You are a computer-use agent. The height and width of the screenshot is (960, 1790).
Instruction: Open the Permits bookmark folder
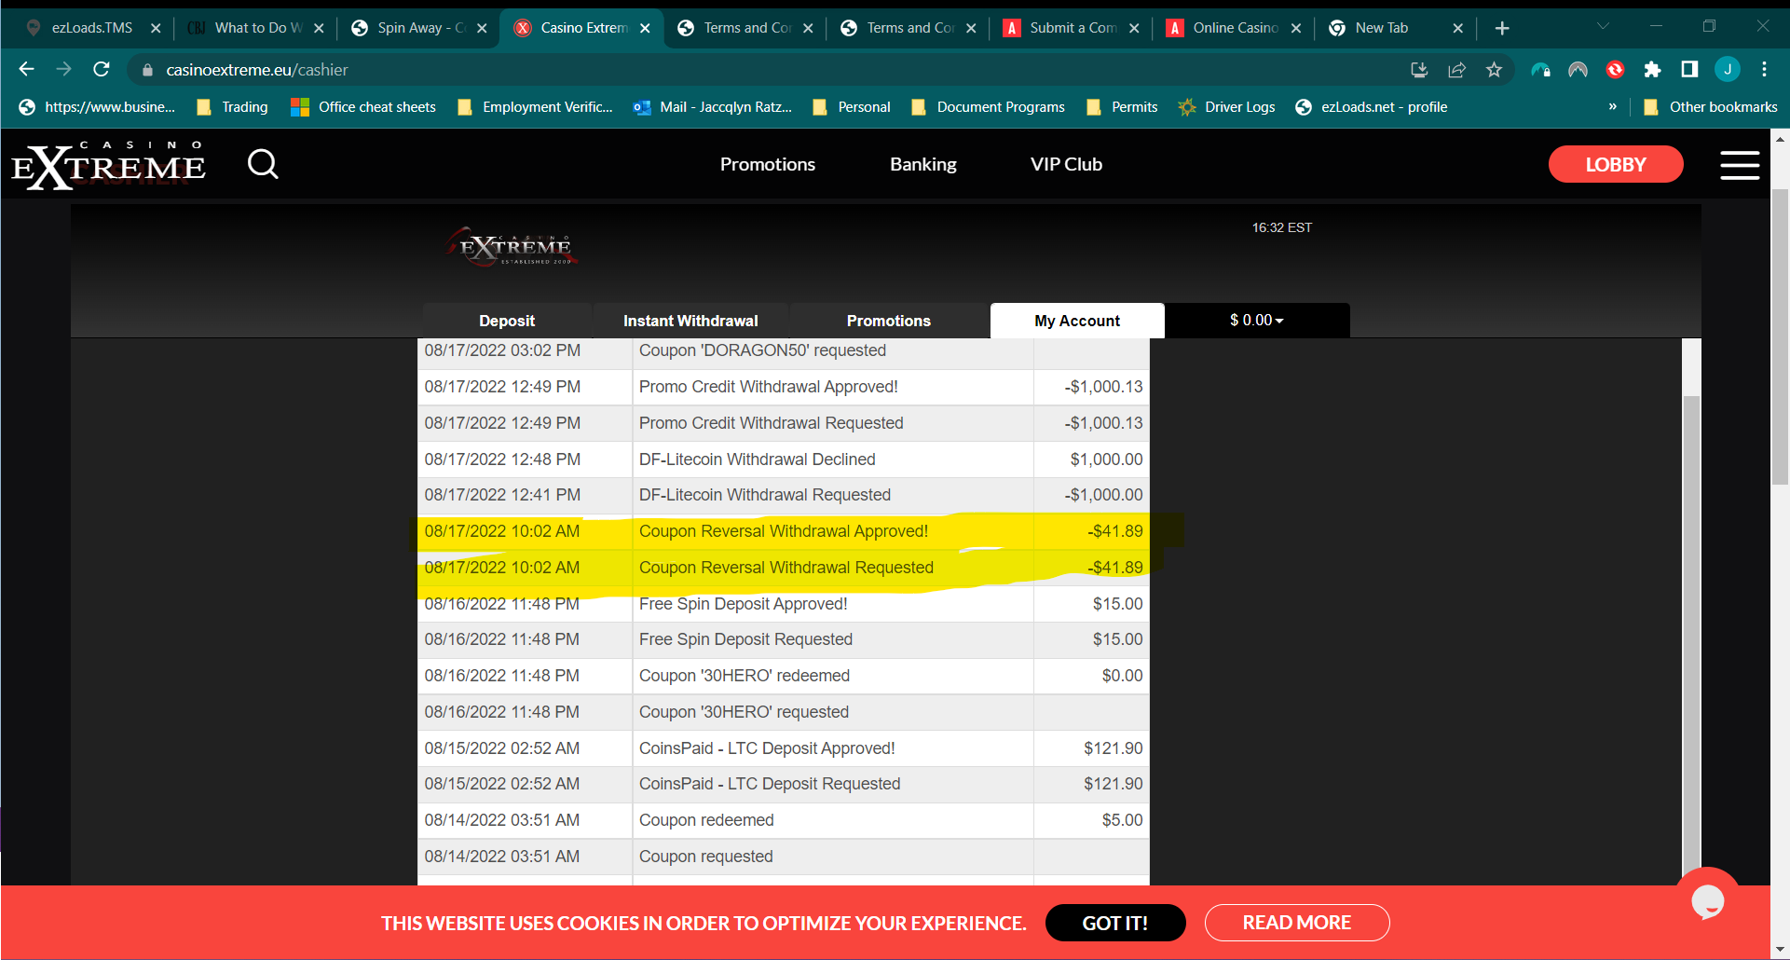(1123, 107)
